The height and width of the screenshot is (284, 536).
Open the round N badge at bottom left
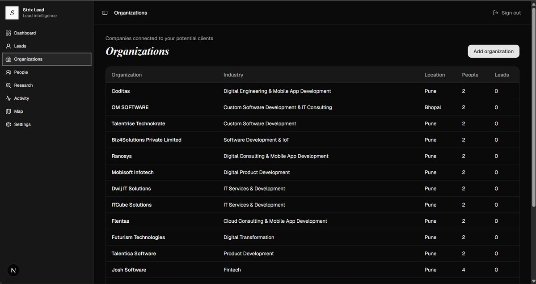(x=13, y=270)
